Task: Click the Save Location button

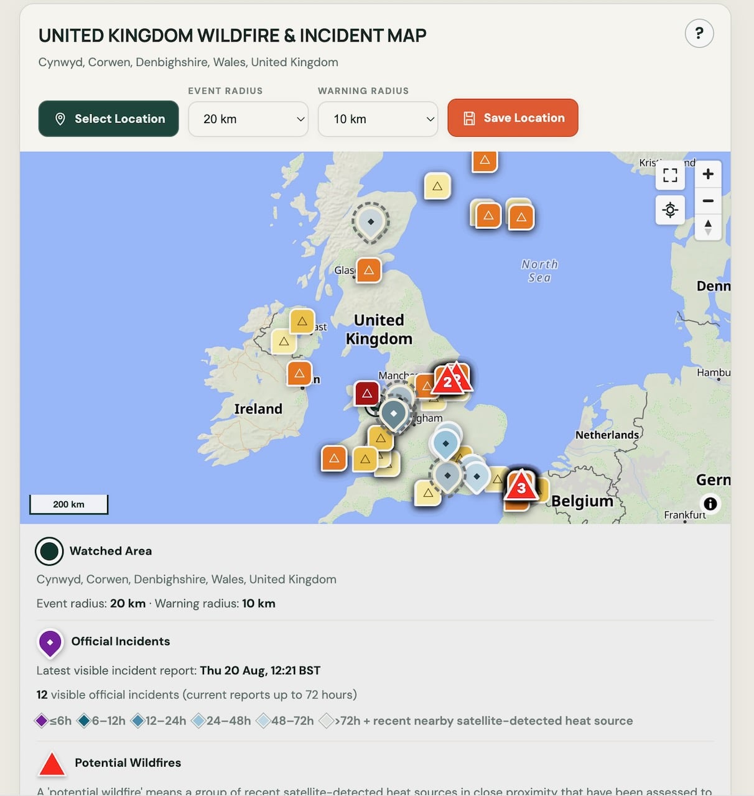Action: (513, 118)
